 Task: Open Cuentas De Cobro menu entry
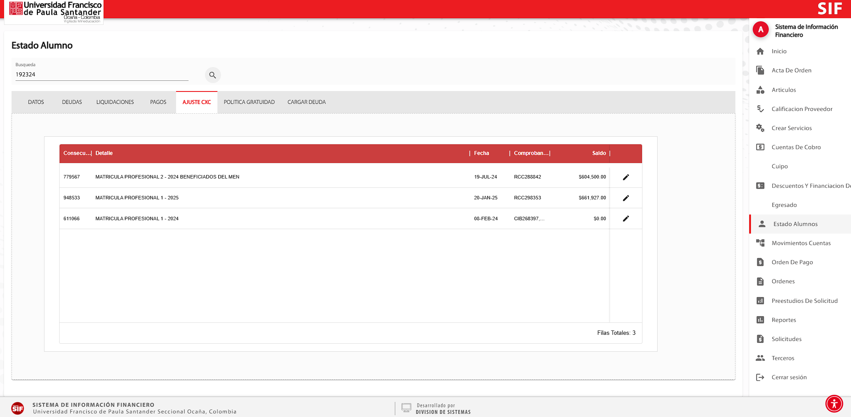pos(796,147)
